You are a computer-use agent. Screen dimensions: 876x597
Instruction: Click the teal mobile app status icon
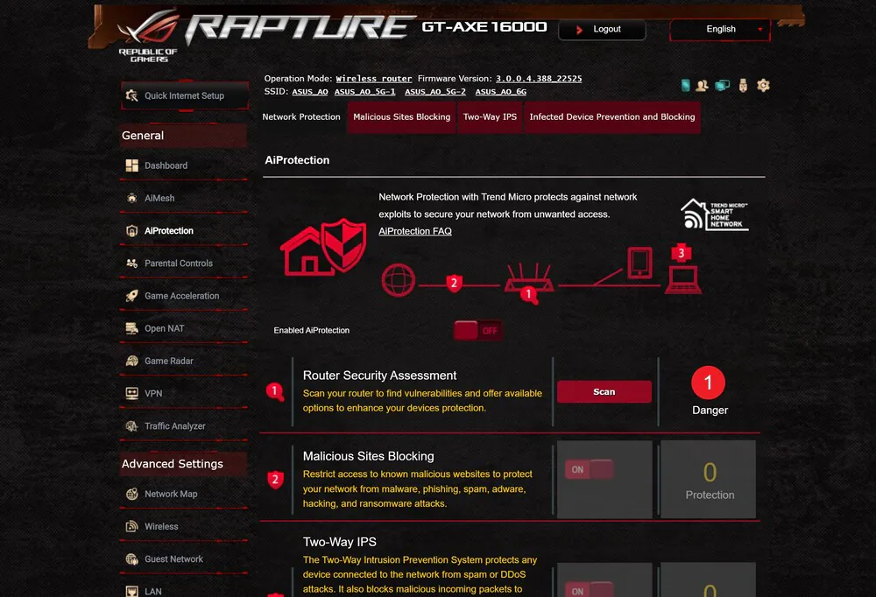[x=686, y=85]
